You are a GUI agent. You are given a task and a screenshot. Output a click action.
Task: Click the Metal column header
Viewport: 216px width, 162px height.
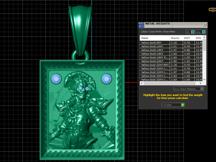155,38
